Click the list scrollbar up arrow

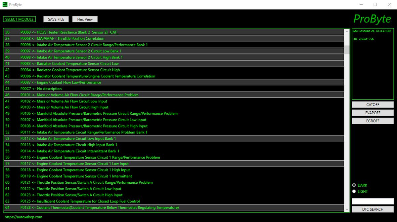tap(347, 32)
